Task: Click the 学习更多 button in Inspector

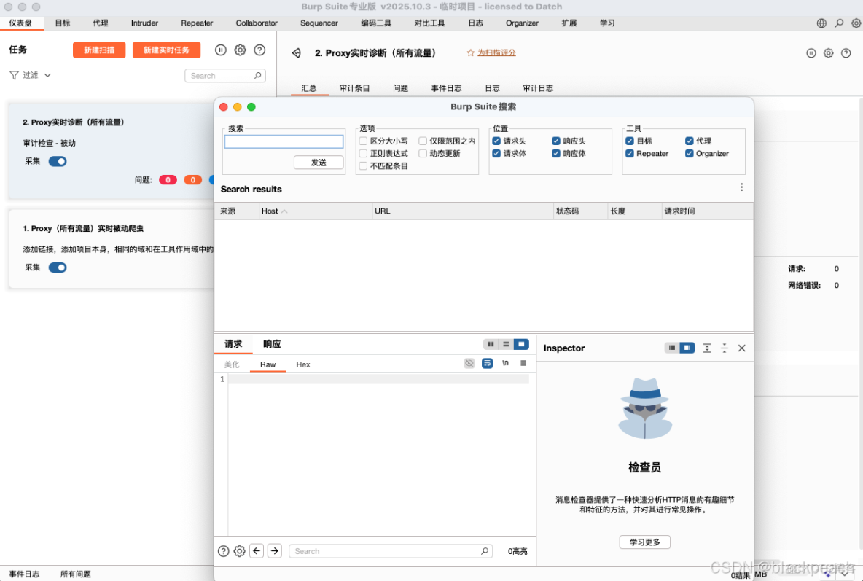Action: (x=644, y=542)
